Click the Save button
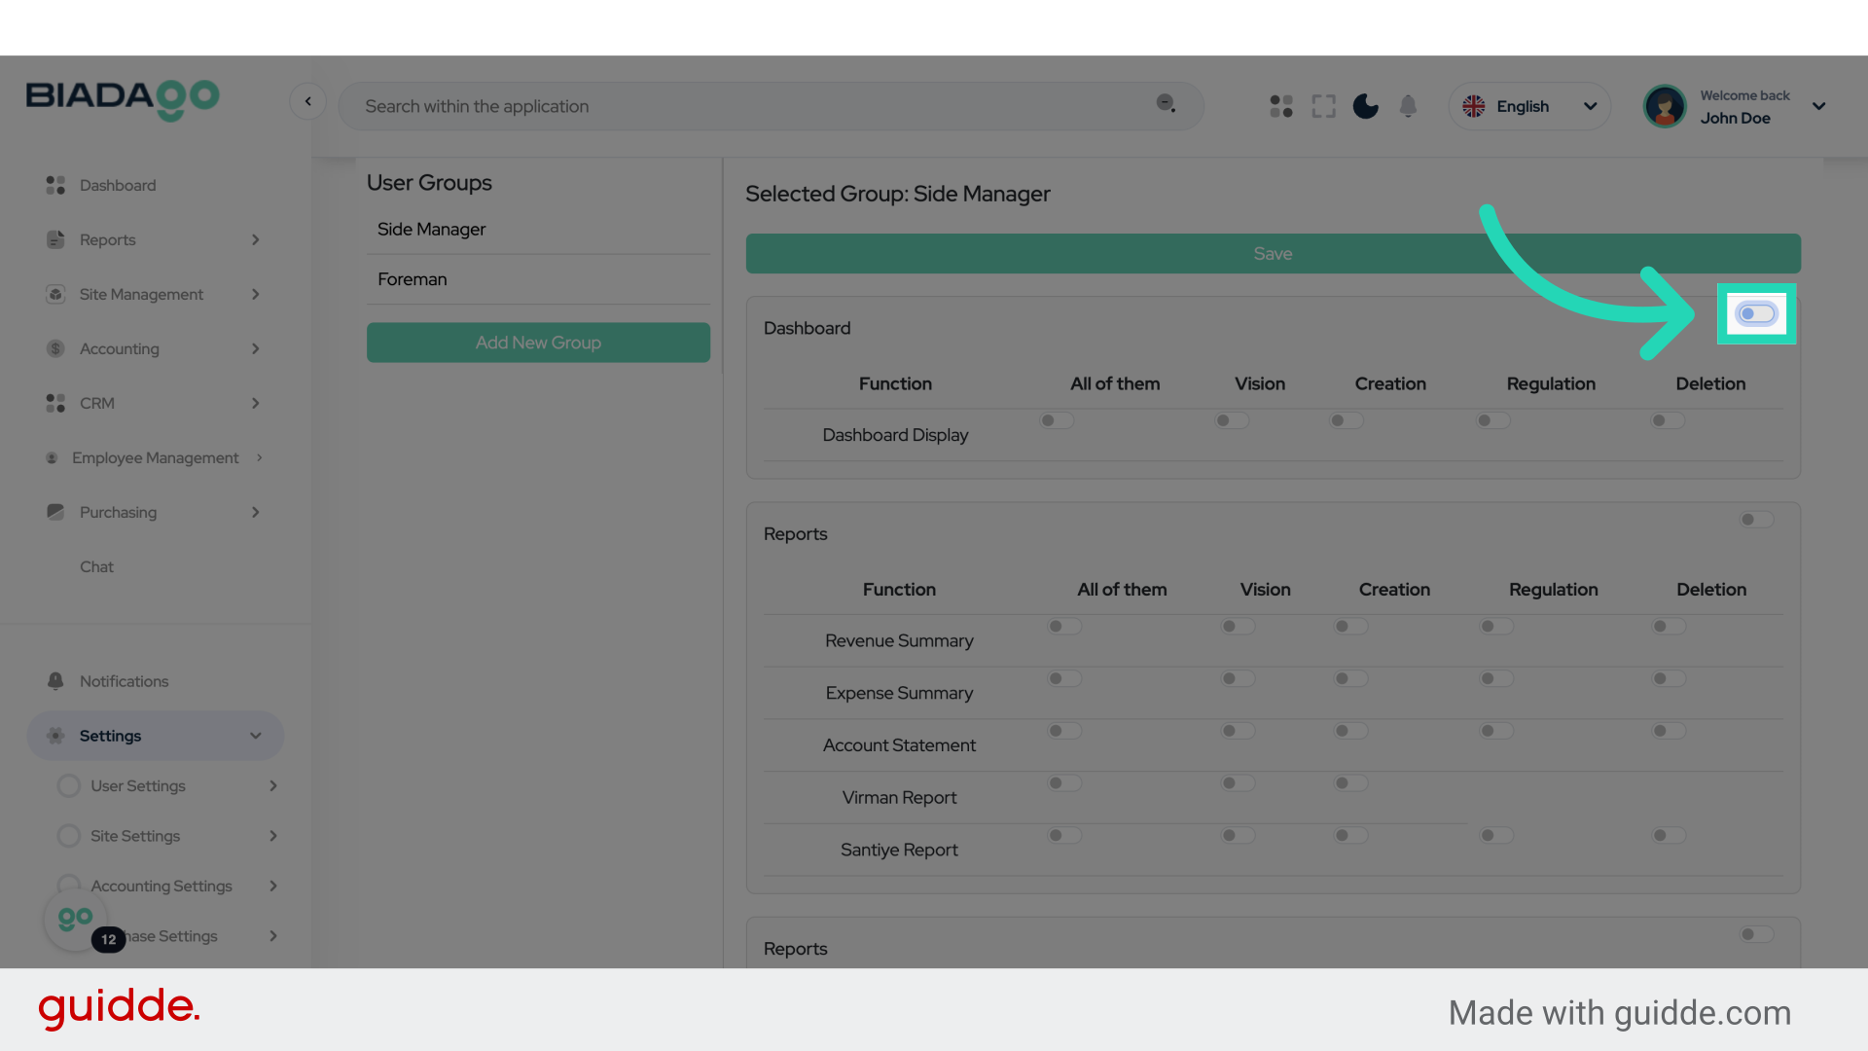Viewport: 1868px width, 1051px height. 1273,253
